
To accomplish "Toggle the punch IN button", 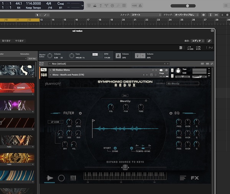I will 100,6.
